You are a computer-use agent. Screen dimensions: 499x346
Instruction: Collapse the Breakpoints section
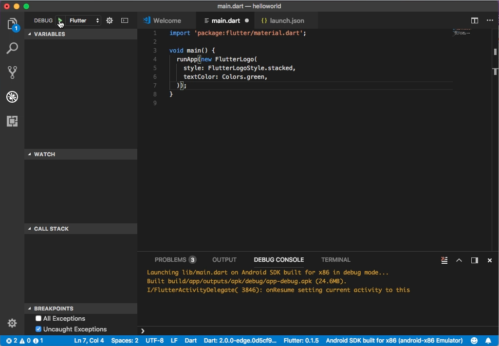[81, 309]
